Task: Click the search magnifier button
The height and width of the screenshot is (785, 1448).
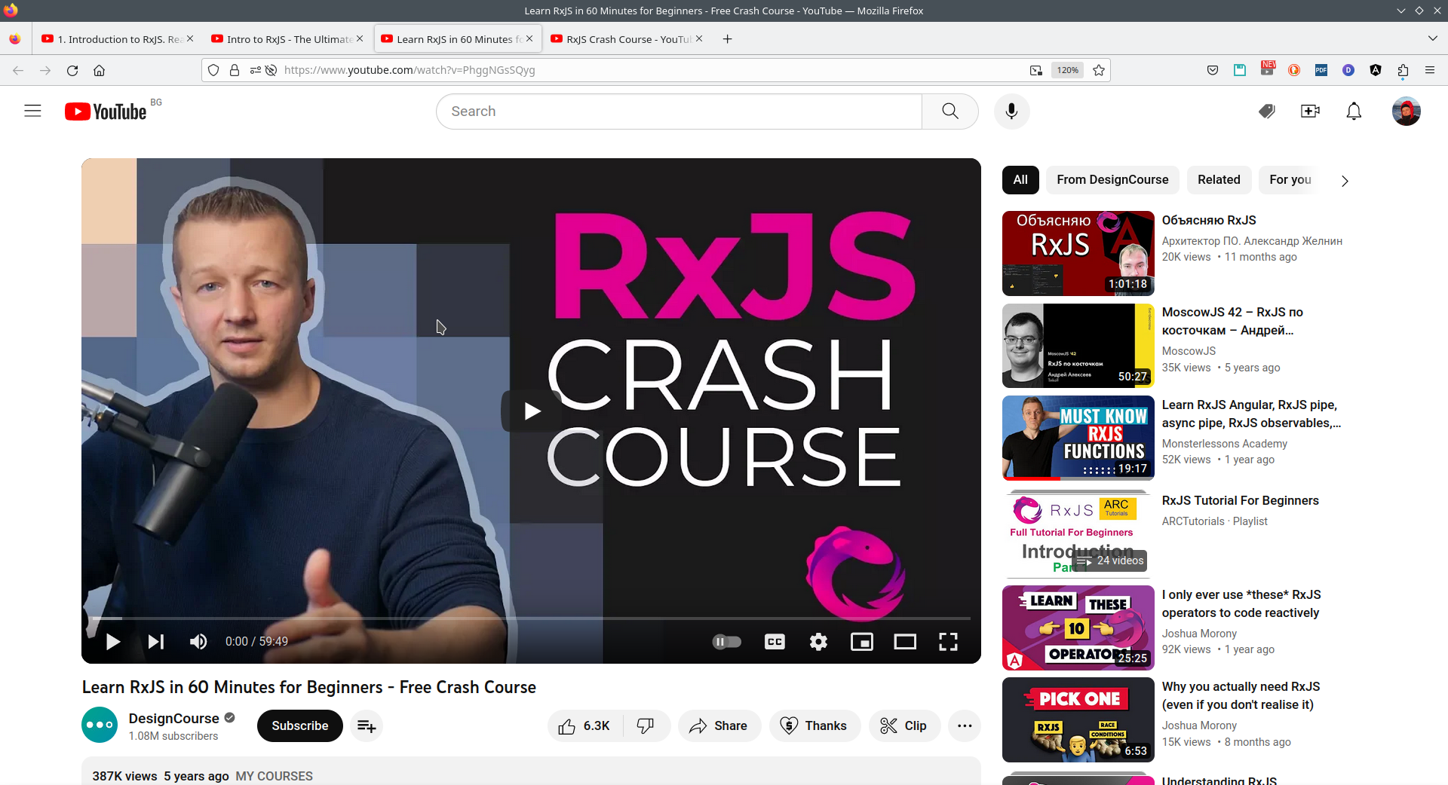Action: point(950,111)
